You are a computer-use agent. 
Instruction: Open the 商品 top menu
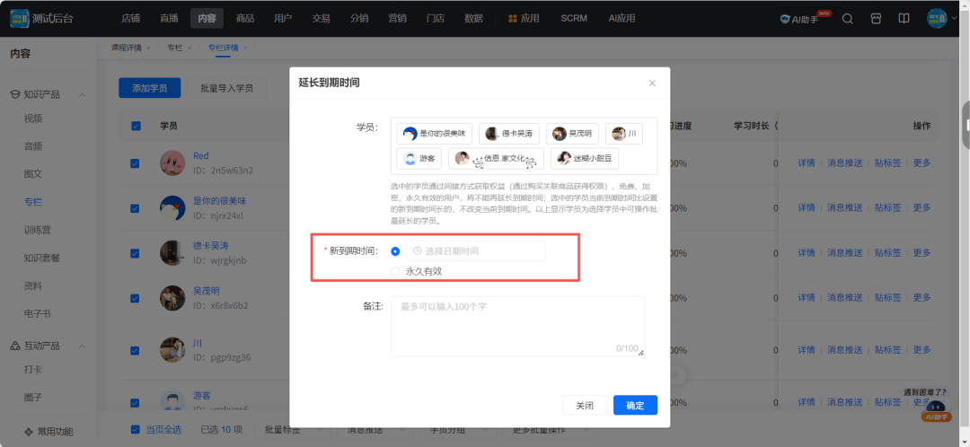[x=244, y=18]
